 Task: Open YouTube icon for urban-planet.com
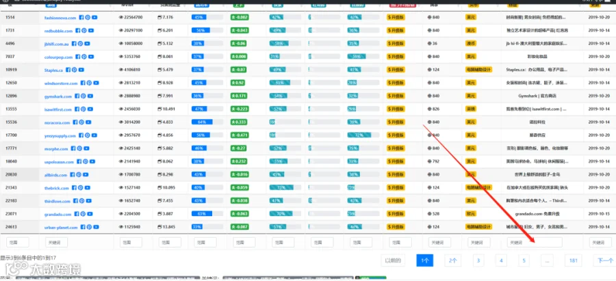[97, 227]
